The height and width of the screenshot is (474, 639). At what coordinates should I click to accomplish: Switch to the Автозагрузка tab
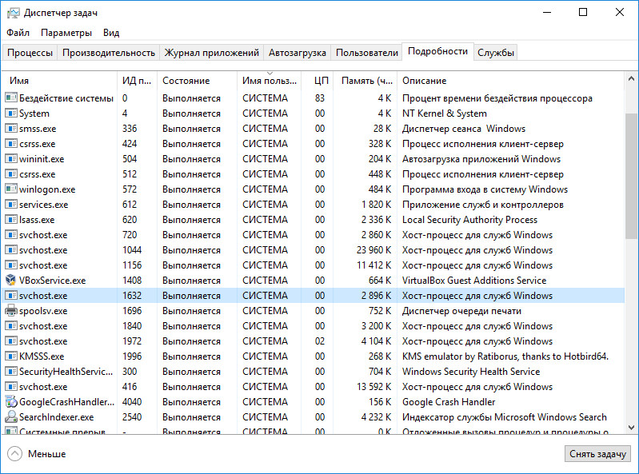point(297,53)
